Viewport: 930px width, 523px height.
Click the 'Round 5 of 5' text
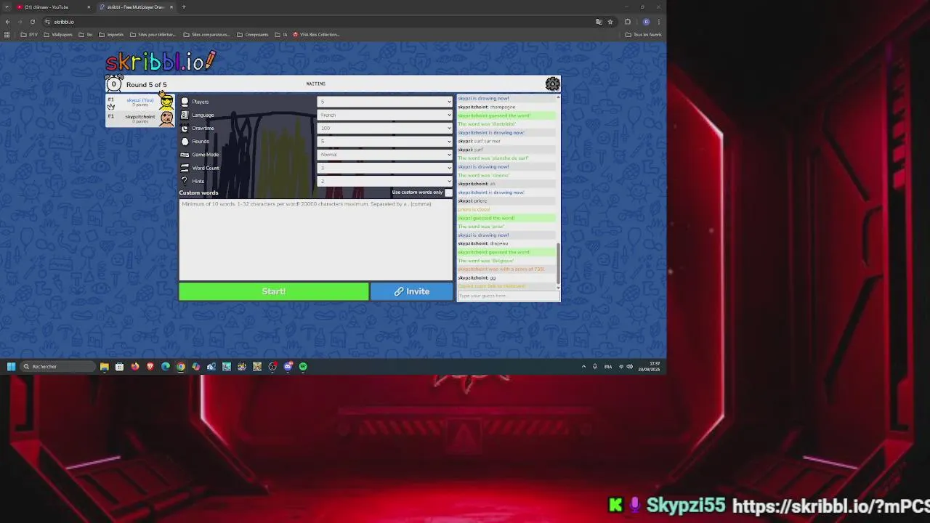146,85
